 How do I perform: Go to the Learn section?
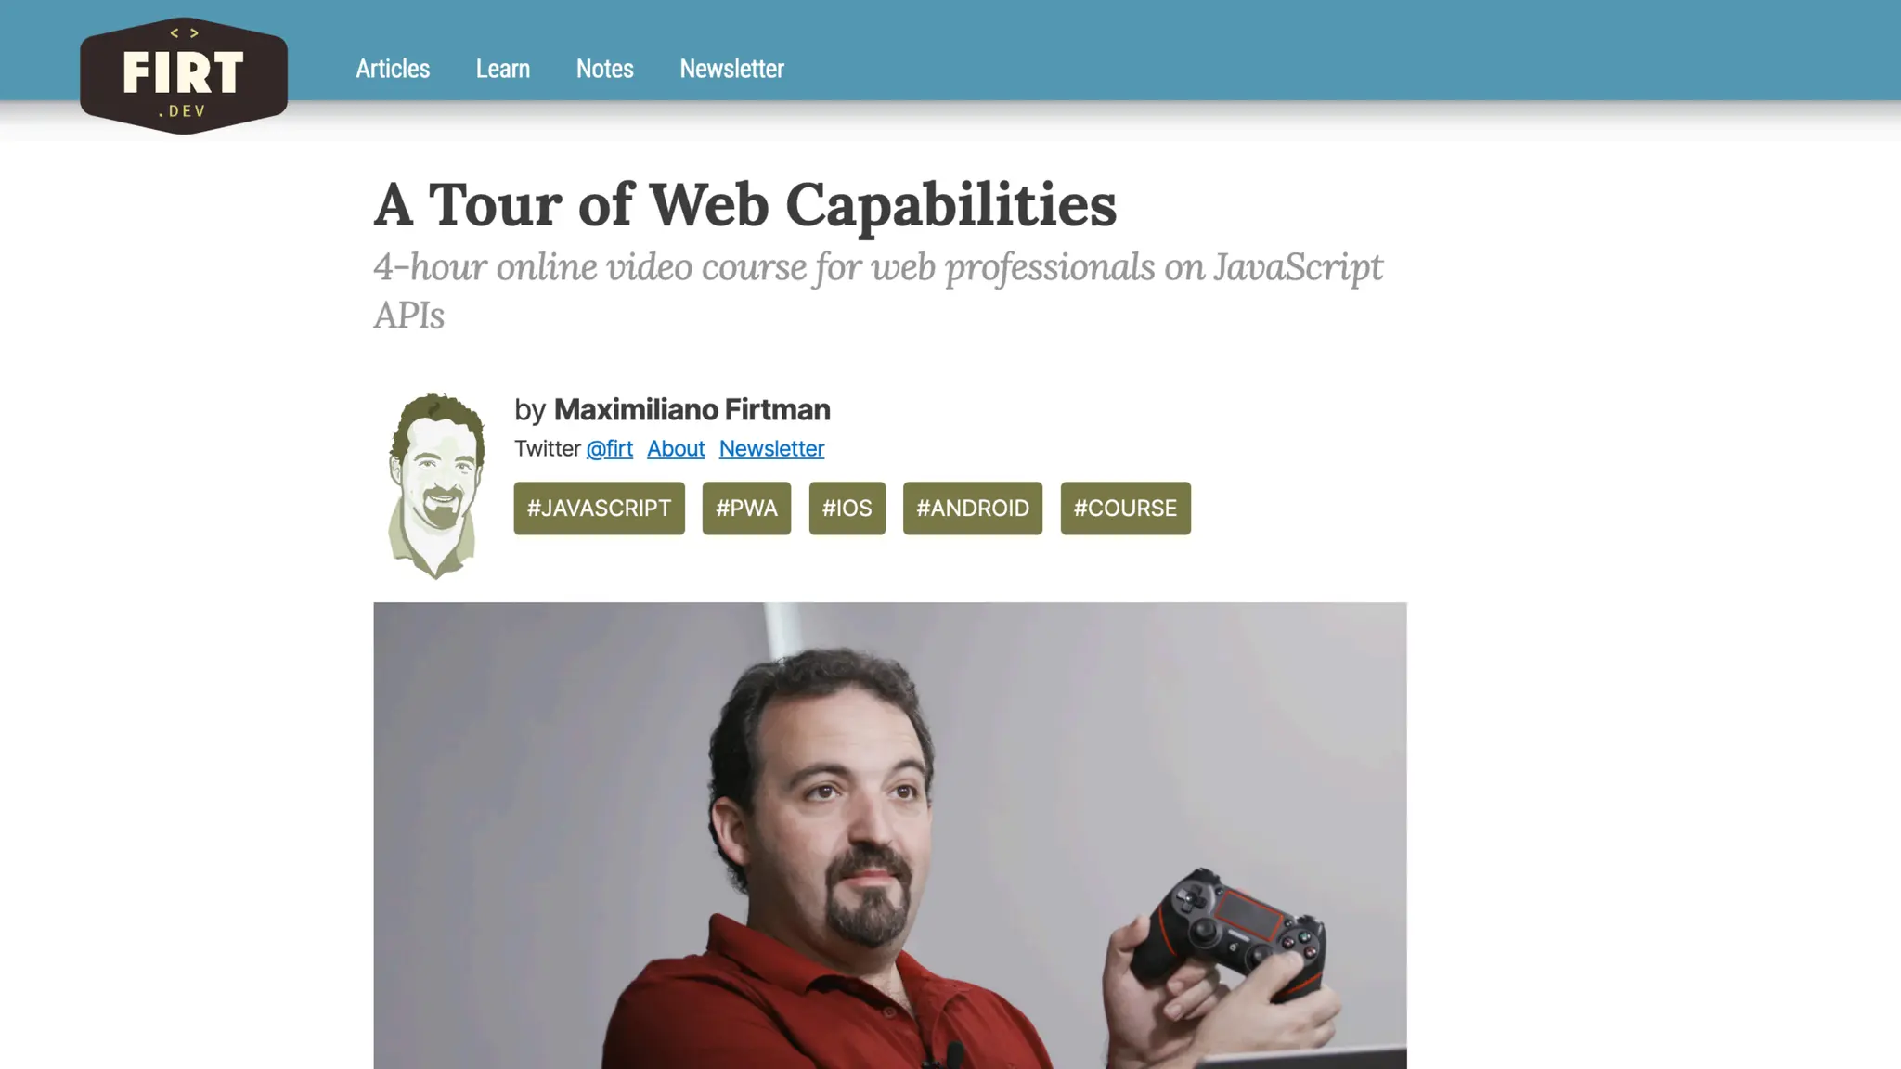coord(503,69)
